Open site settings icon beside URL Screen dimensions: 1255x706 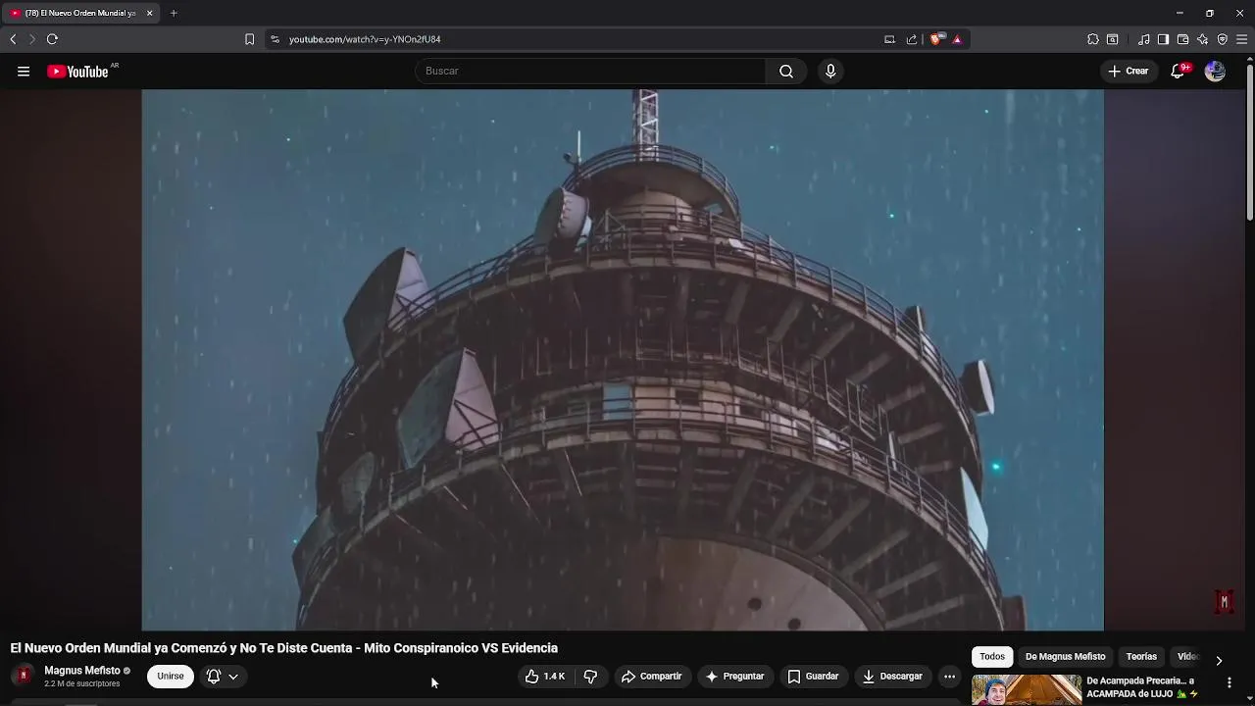(x=275, y=39)
